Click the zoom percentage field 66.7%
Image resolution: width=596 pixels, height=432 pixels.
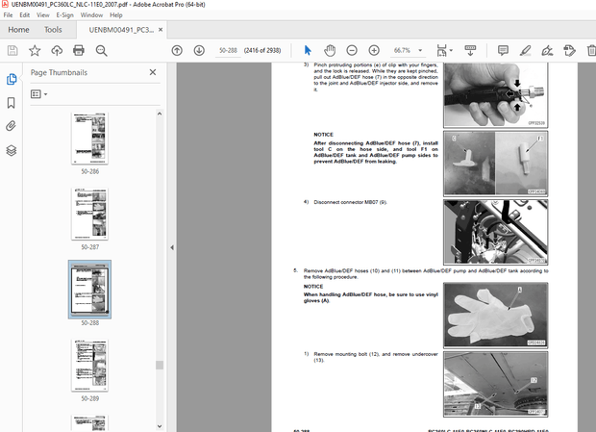(402, 50)
